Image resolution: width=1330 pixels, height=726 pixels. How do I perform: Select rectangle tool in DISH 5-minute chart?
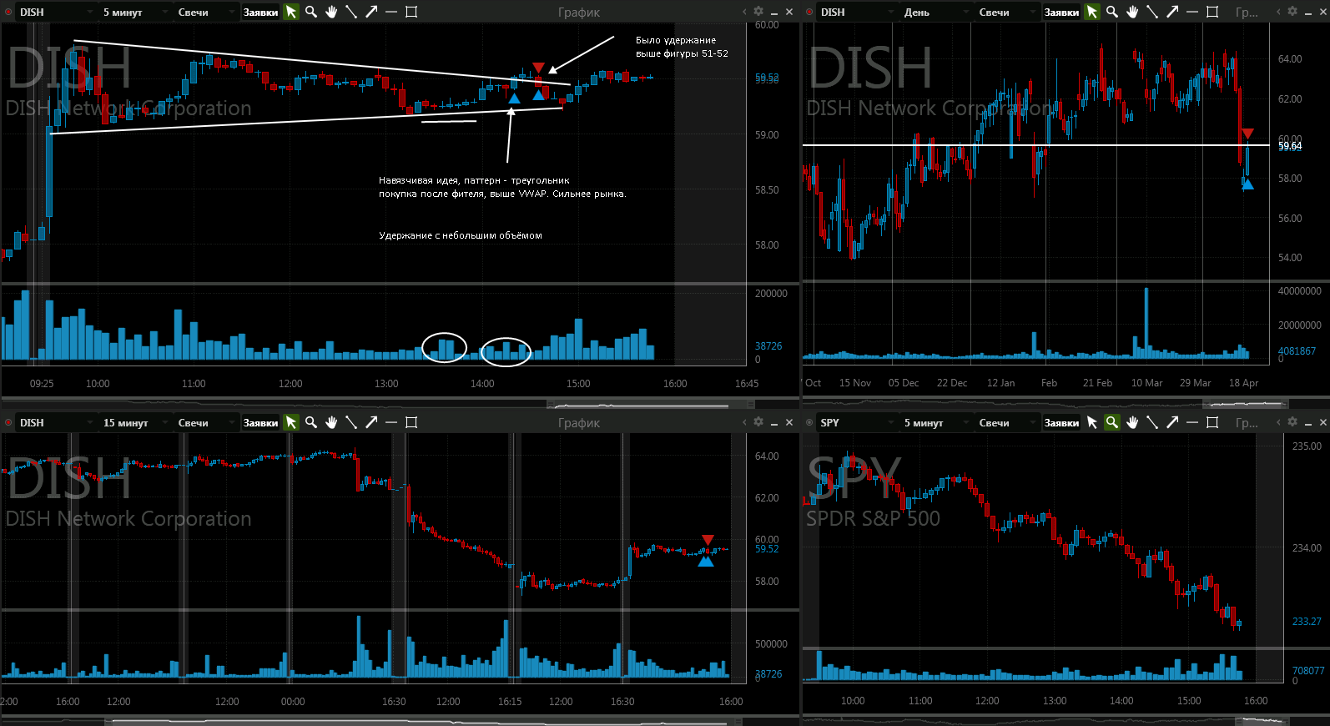411,12
